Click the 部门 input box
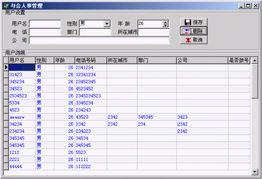Image resolution: width=262 pixels, height=179 pixels. [95, 32]
